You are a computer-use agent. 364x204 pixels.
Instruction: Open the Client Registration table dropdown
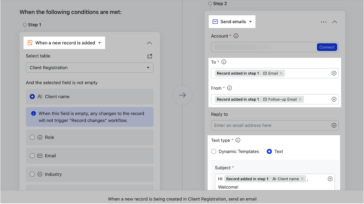coord(89,68)
